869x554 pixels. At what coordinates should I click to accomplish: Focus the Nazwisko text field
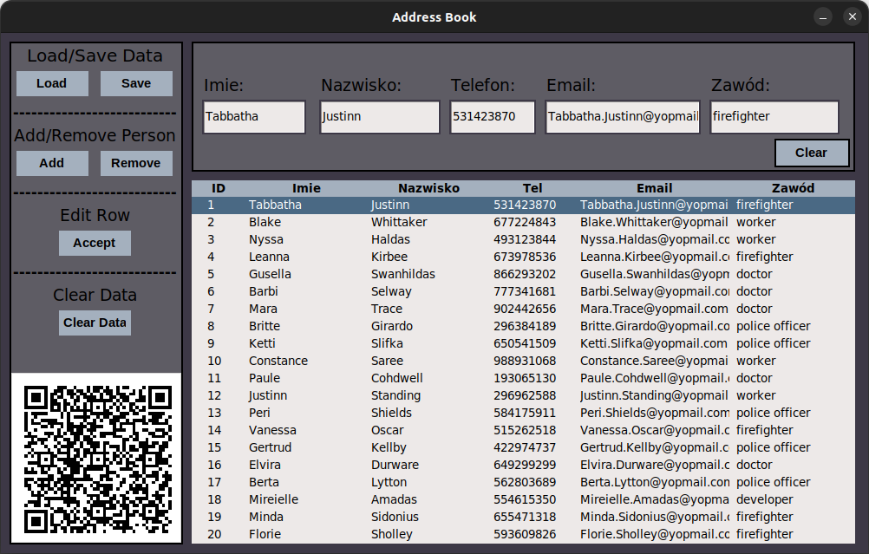point(379,116)
